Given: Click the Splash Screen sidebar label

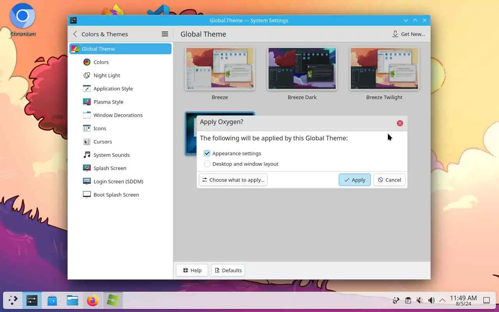Looking at the screenshot, I should 110,168.
